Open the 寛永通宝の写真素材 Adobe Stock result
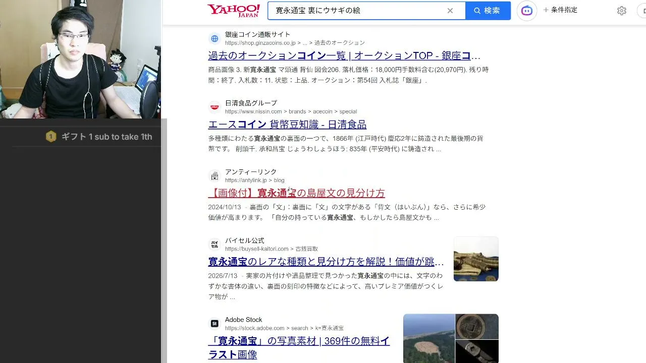The height and width of the screenshot is (363, 646). point(299,348)
